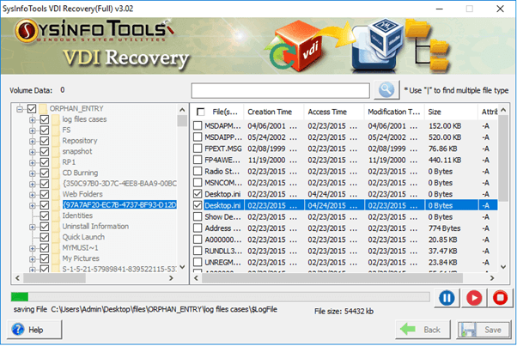The image size is (517, 346).
Task: Click the Save button with floppy icon
Action: [x=484, y=329]
